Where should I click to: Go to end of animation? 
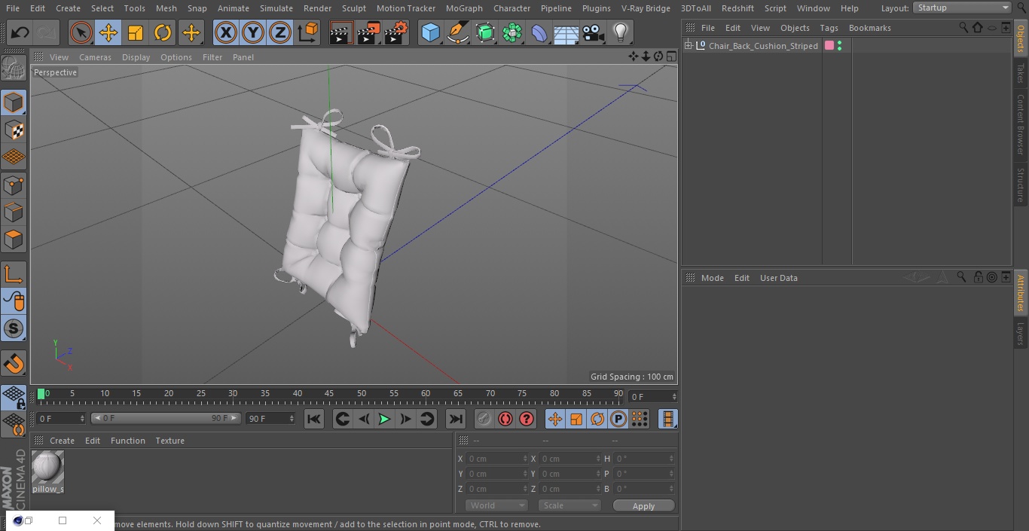pos(456,419)
